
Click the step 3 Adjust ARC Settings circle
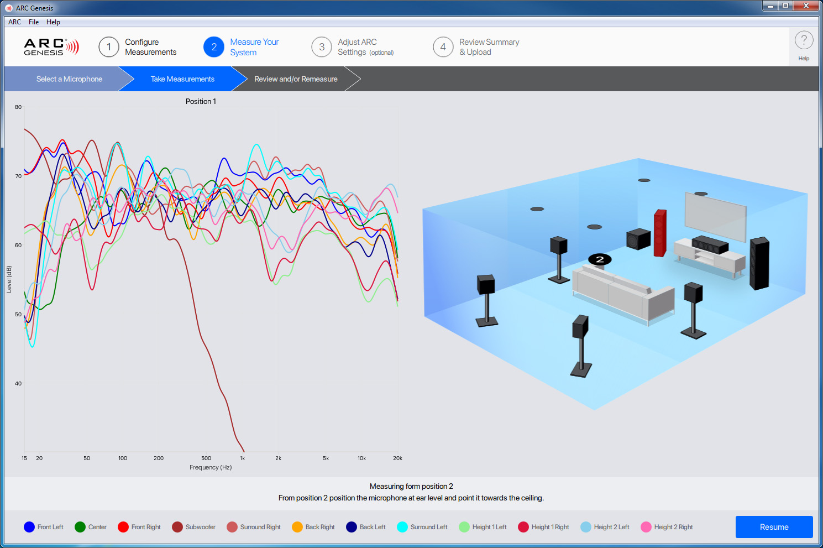pos(322,47)
